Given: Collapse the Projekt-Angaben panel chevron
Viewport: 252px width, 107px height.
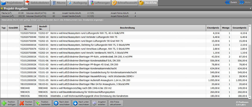Looking at the screenshot, I should (250, 8).
